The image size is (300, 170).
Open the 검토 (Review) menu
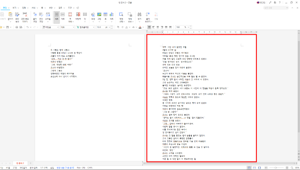click(x=60, y=8)
